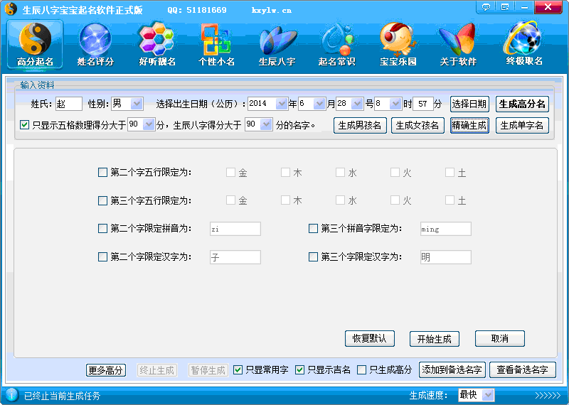Enable 第三个拼音字限定为 checkbox
This screenshot has width=569, height=405.
313,228
